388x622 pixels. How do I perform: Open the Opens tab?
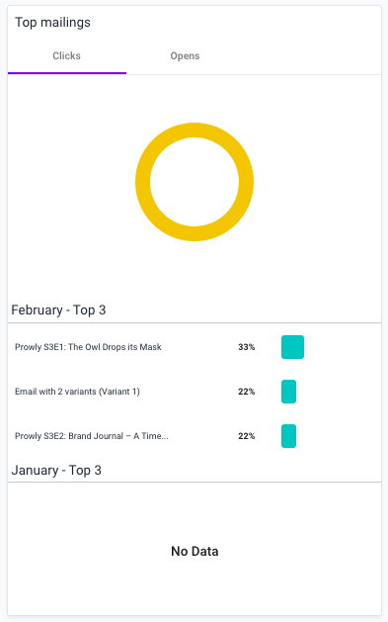pos(185,56)
